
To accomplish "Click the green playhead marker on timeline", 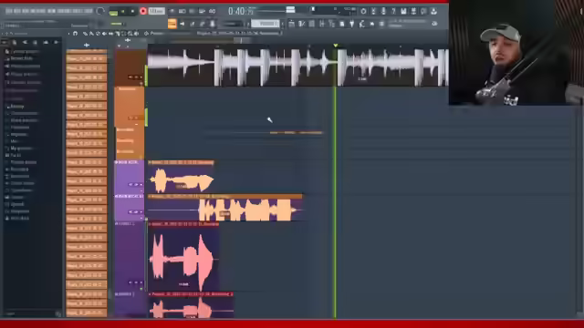I will [336, 46].
